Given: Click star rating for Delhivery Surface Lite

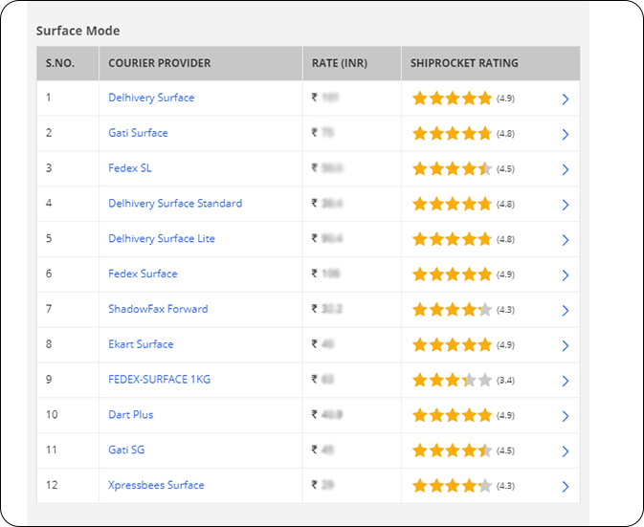Looking at the screenshot, I should 452,239.
